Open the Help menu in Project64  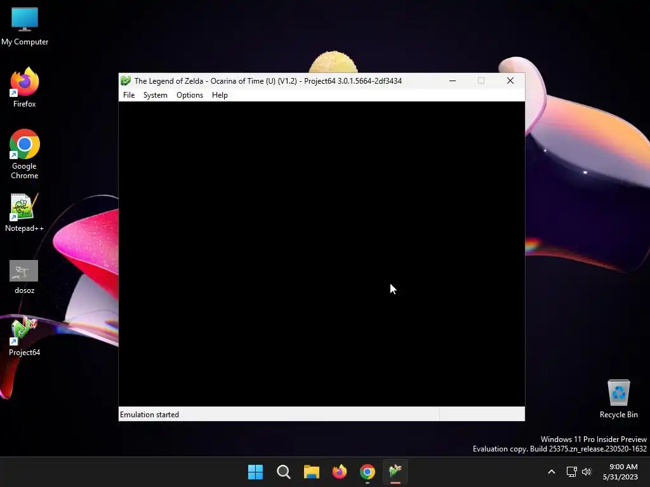[x=220, y=95]
